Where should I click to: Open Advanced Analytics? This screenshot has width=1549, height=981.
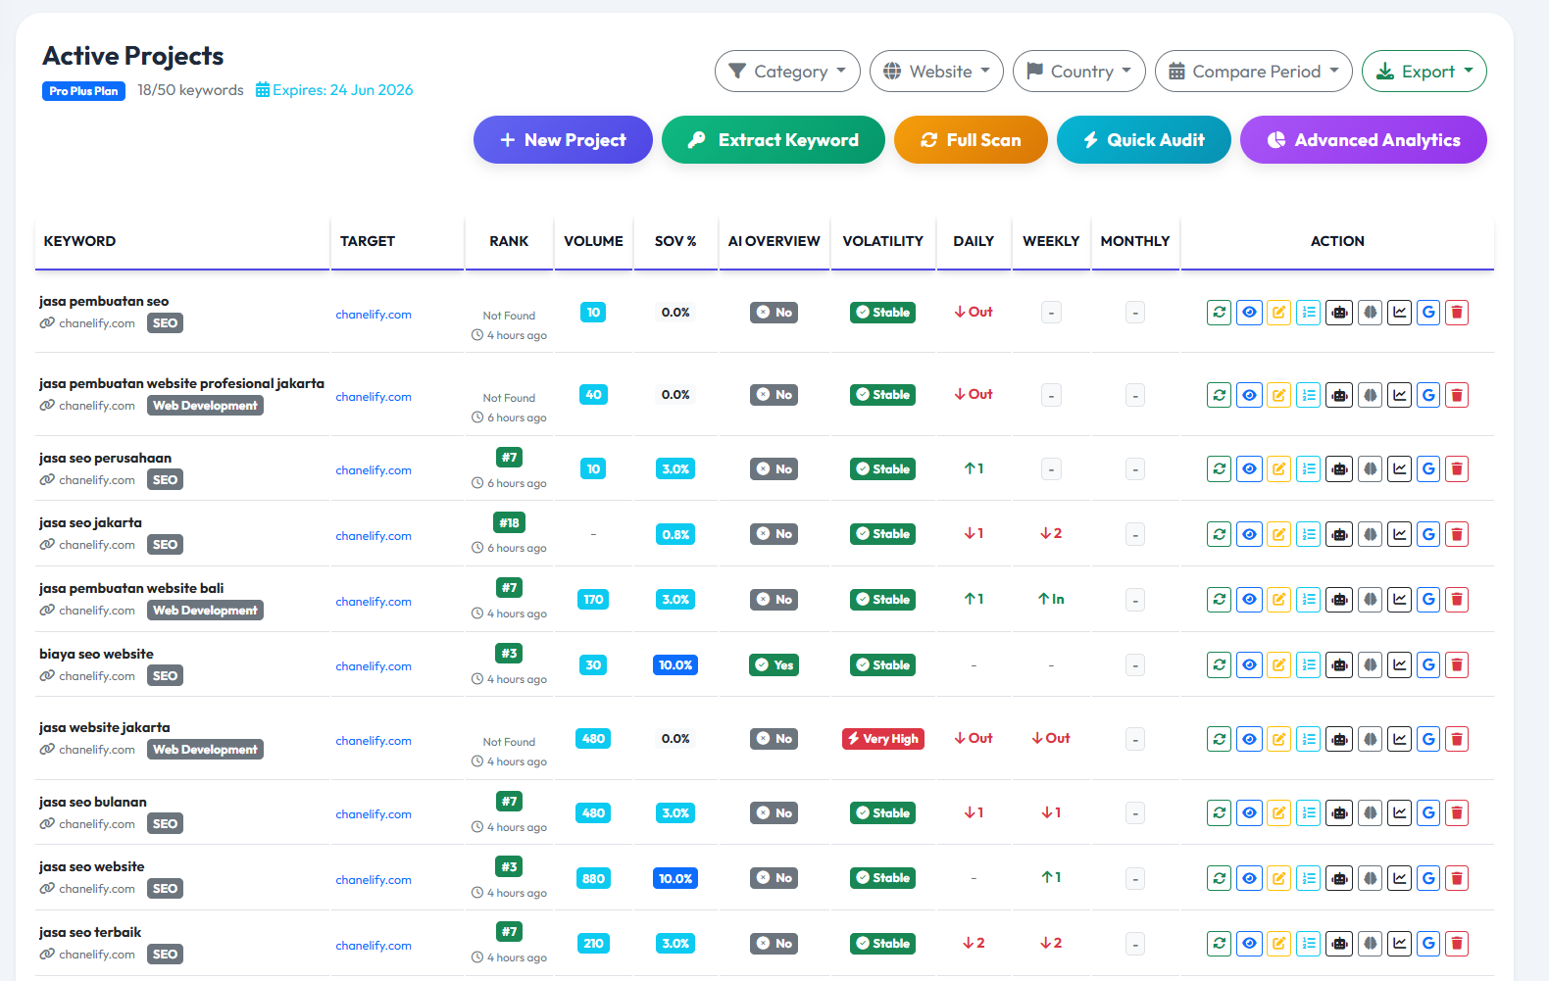[1363, 140]
